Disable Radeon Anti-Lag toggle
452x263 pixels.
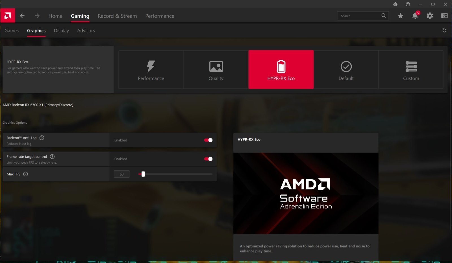click(208, 140)
